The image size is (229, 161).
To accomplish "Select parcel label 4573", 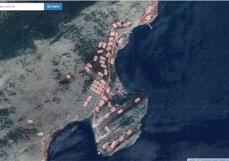I will coord(40,134).
